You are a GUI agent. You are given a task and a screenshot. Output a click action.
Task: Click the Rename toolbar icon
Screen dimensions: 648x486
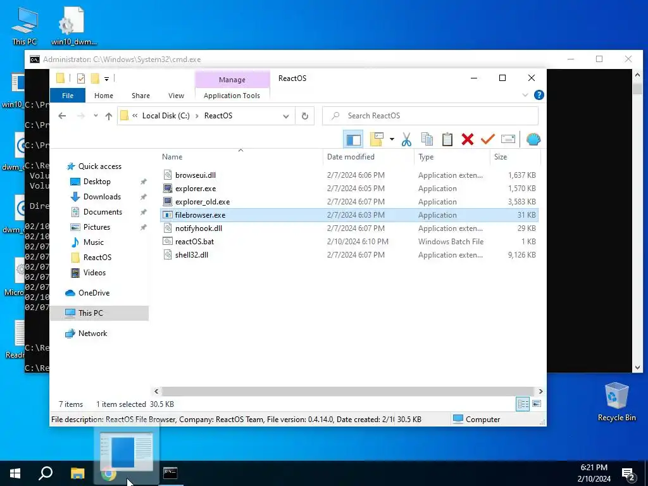click(508, 139)
